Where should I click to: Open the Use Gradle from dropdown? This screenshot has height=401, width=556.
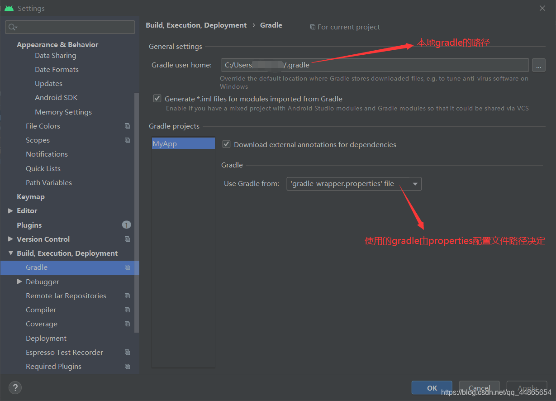354,184
